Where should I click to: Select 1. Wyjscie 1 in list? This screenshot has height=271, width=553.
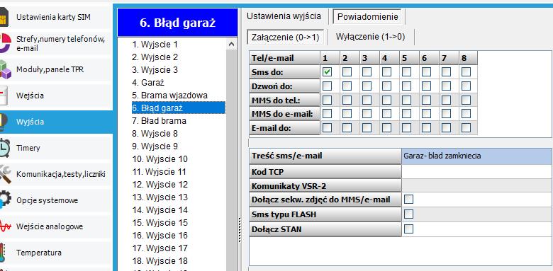[x=155, y=45]
